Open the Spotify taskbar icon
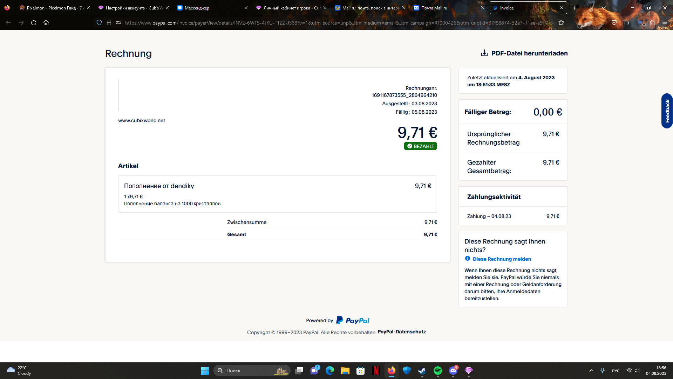Screen dimensions: 673x379 pos(437,371)
